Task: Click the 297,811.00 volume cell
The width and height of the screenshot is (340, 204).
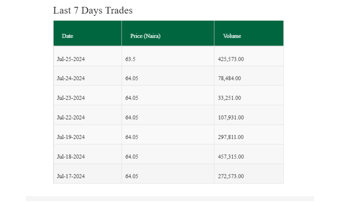Action: (x=231, y=137)
